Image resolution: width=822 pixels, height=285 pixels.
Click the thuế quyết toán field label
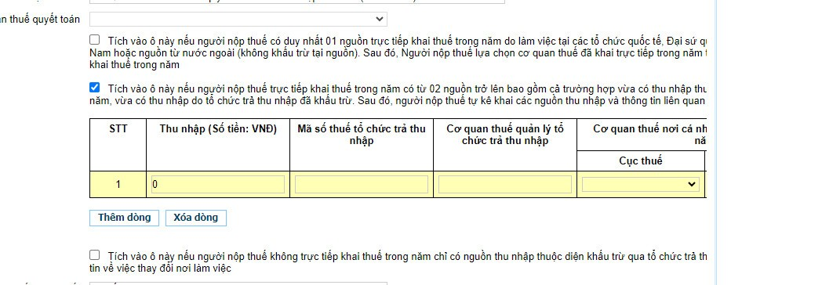point(40,20)
